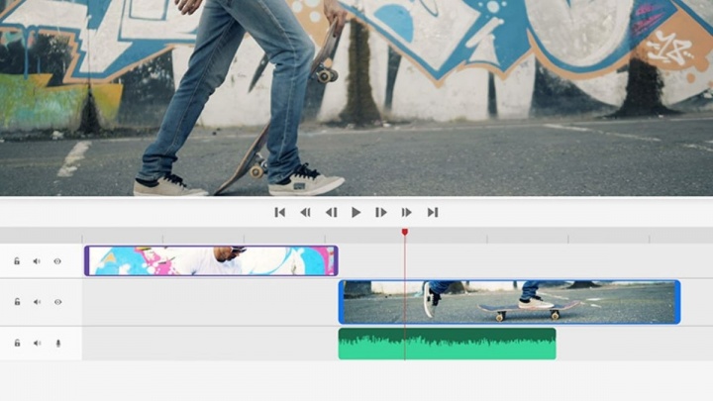
Task: Hide the top video track with eye icon
Action: (57, 261)
